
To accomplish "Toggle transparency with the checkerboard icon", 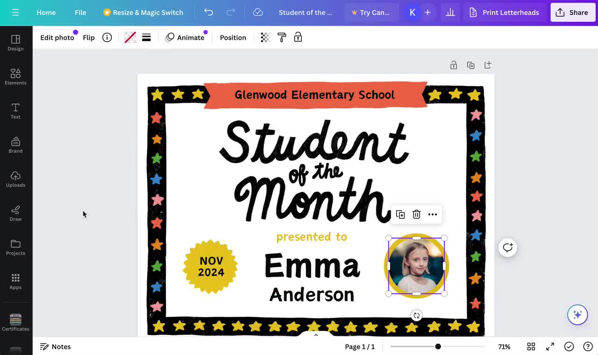I will pos(265,37).
